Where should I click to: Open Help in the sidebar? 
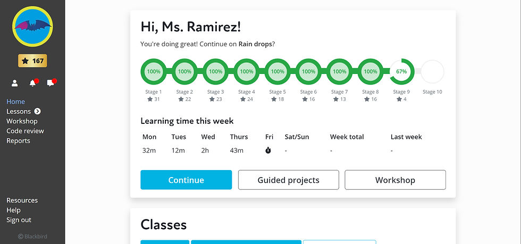click(14, 210)
